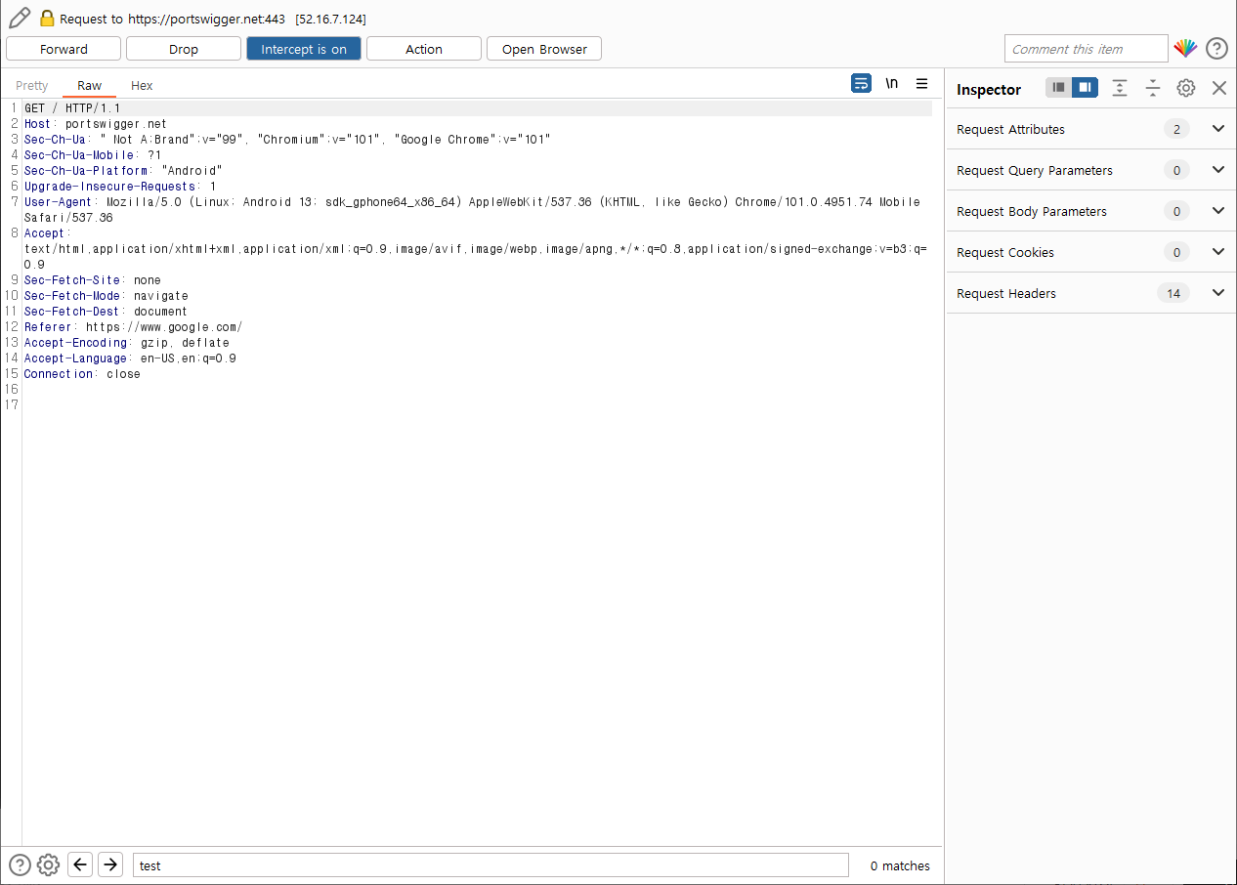Collapse all Inspector sections icon
The image size is (1237, 885).
pyautogui.click(x=1153, y=88)
